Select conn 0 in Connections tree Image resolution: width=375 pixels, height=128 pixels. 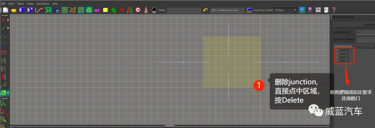[x=344, y=50]
